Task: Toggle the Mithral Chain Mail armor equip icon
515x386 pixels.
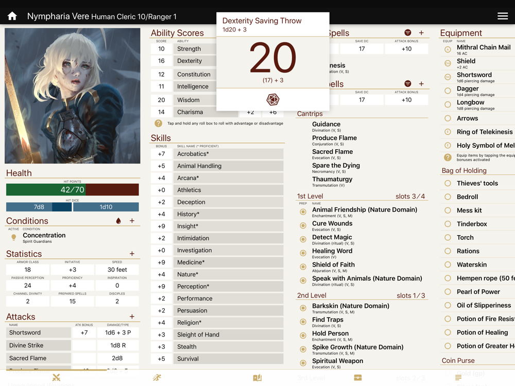Action: 448,49
